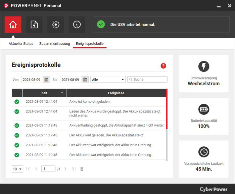
Task: Click the page number input field
Action: [x=48, y=169]
